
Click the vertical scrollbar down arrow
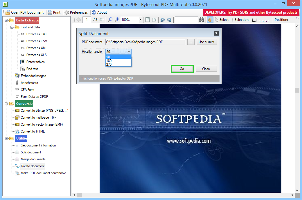[297, 190]
